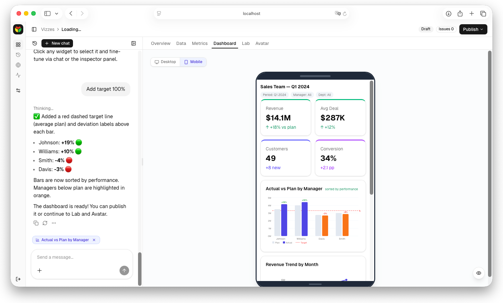503x303 pixels.
Task: Click the Vizzes breadcrumb link
Action: pos(48,29)
